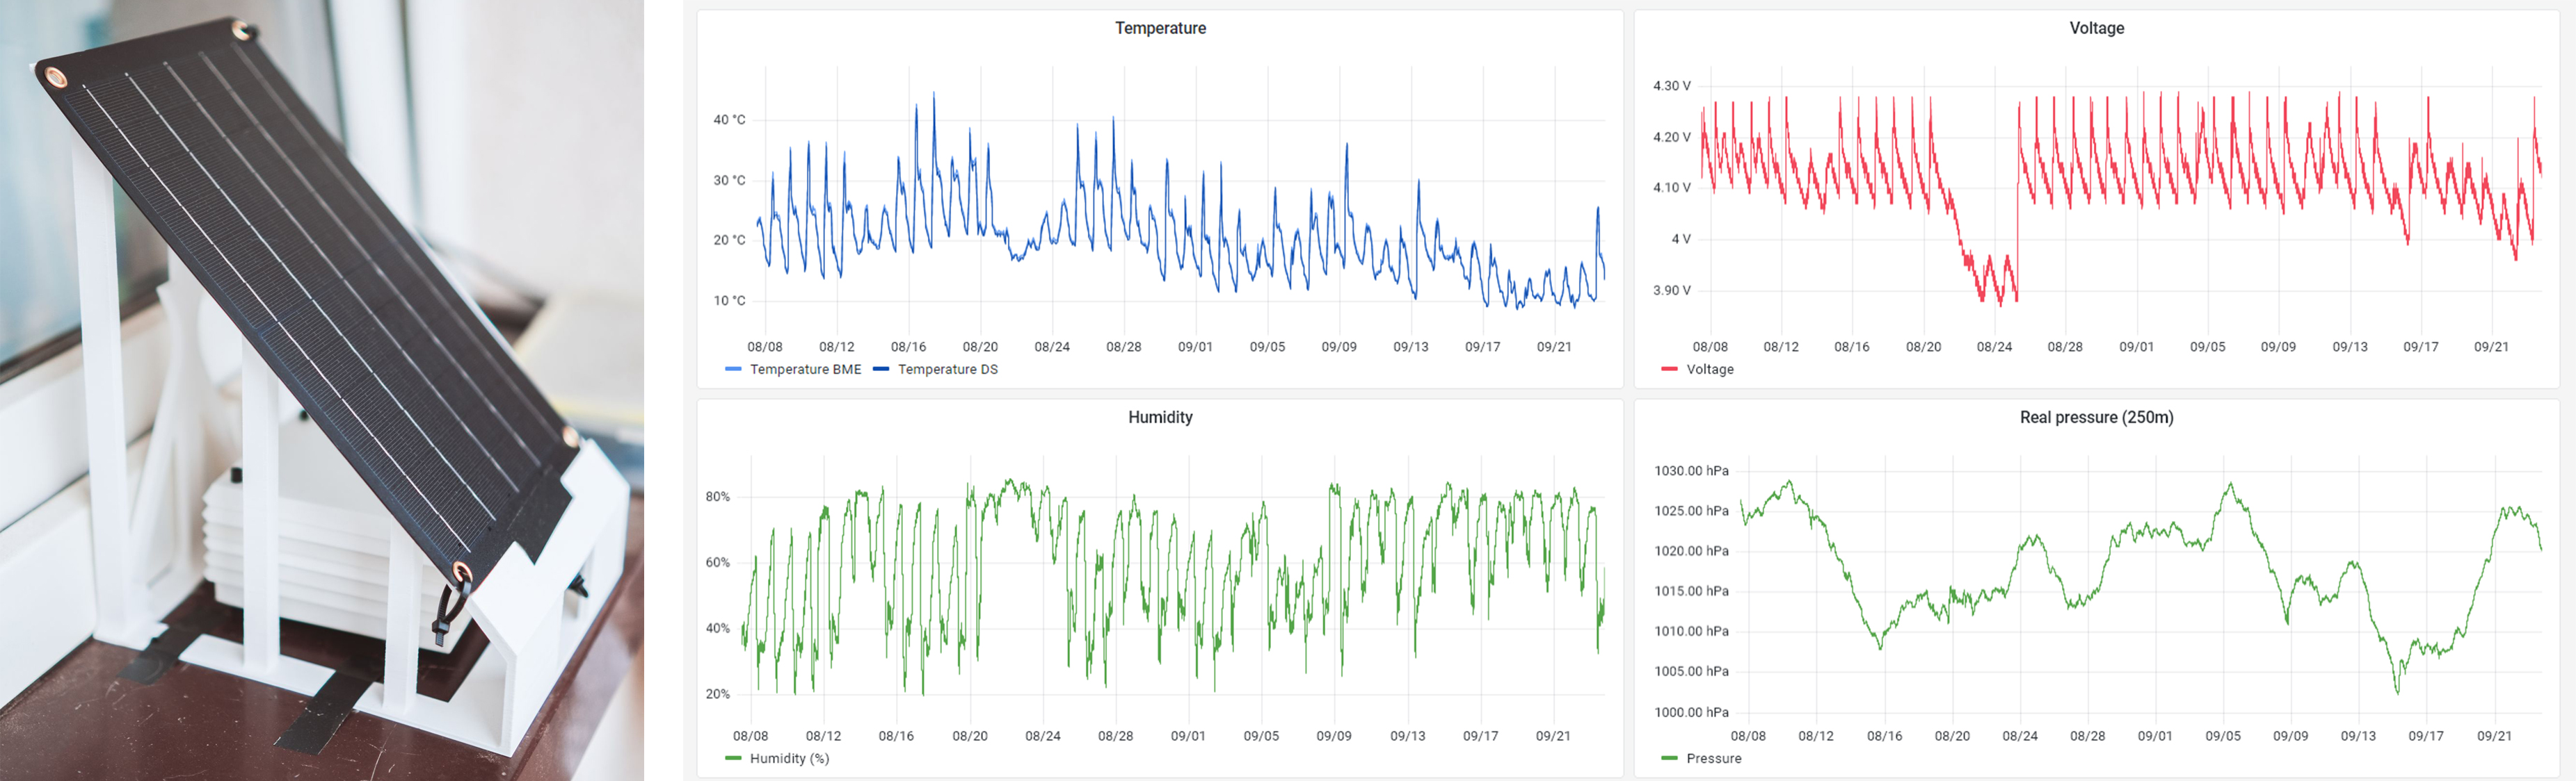Click the Temperature DS dark-blue color swatch

click(881, 370)
